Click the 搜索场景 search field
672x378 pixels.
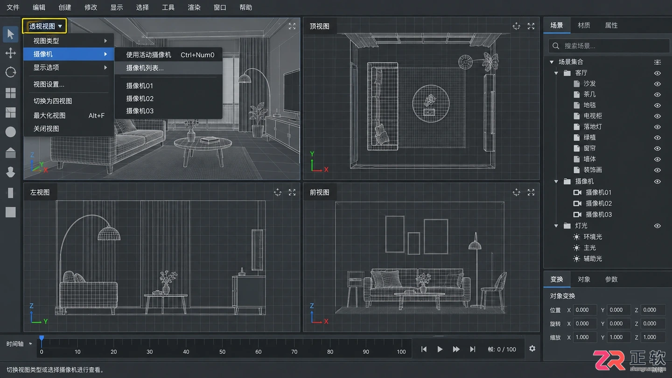pos(609,46)
